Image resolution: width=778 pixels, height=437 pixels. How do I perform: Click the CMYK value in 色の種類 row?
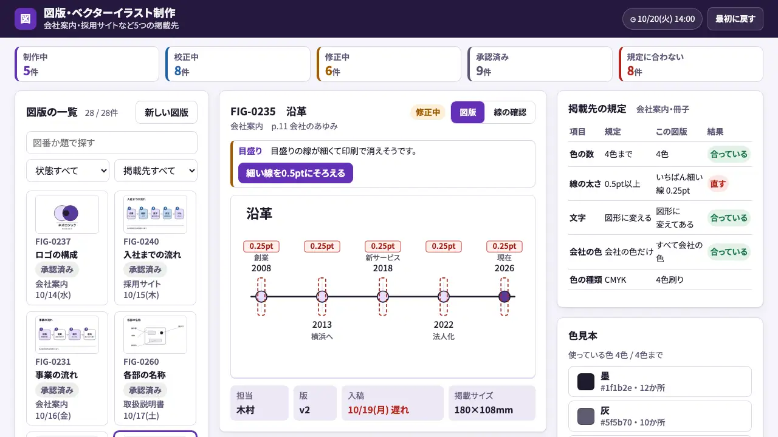point(615,280)
